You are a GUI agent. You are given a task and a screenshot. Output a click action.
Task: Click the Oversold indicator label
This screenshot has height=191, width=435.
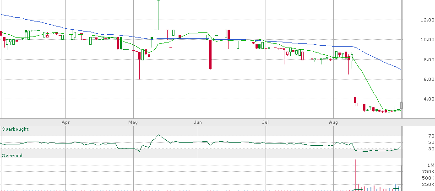coord(12,155)
